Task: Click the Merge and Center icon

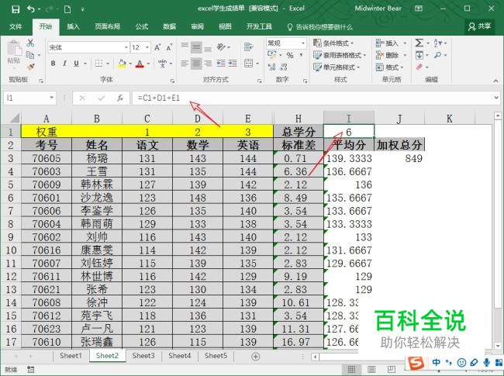Action: click(248, 63)
